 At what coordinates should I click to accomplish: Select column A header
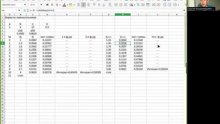(10, 14)
